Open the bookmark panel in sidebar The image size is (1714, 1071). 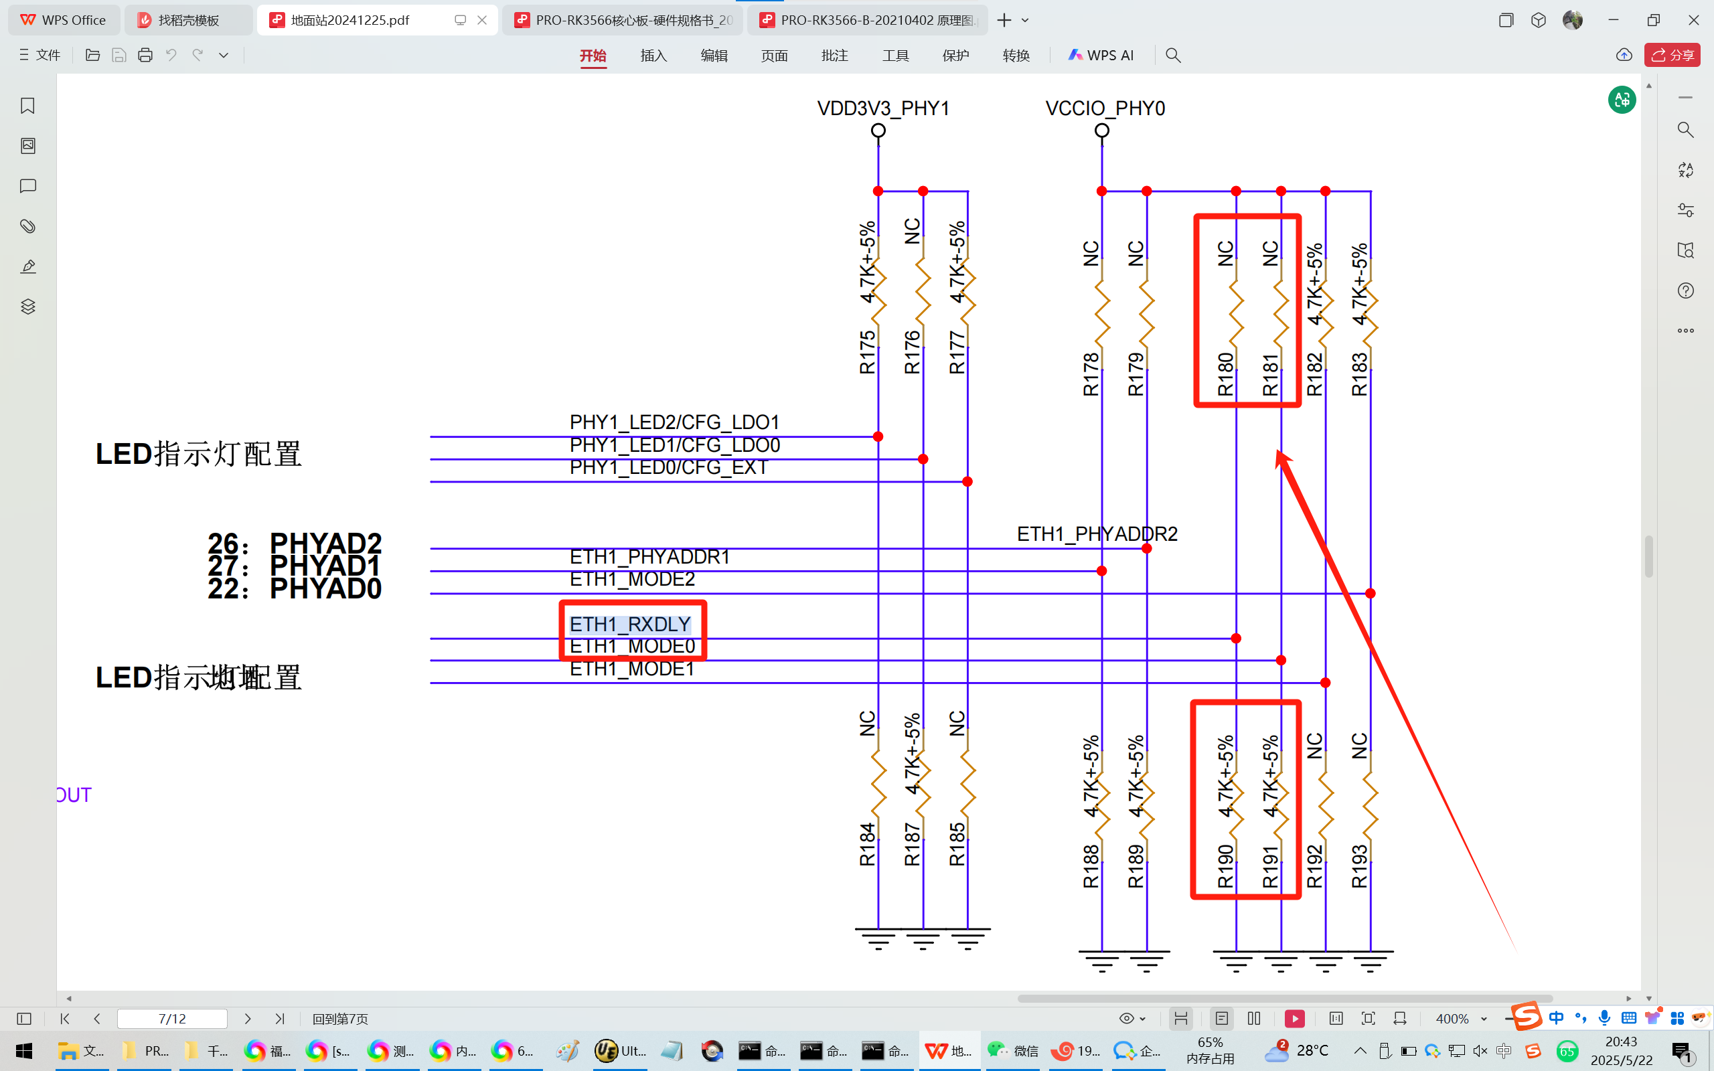(x=27, y=106)
